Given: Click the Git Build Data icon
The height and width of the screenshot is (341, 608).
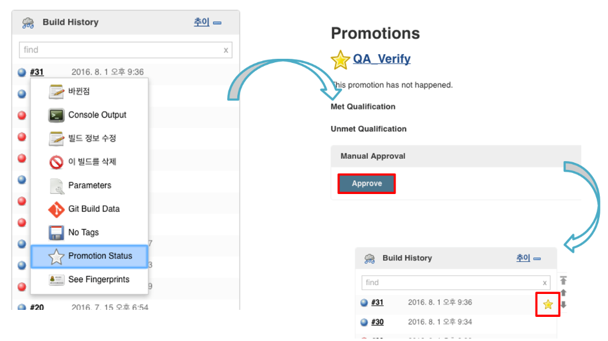Looking at the screenshot, I should click(x=57, y=209).
